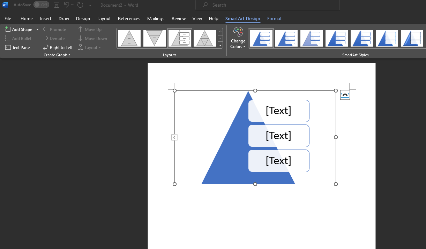
Task: Switch to the Home tab
Action: coord(27,18)
